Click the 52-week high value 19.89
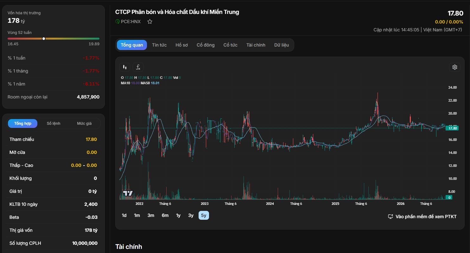Viewport: 470px width, 253px height. (x=94, y=44)
